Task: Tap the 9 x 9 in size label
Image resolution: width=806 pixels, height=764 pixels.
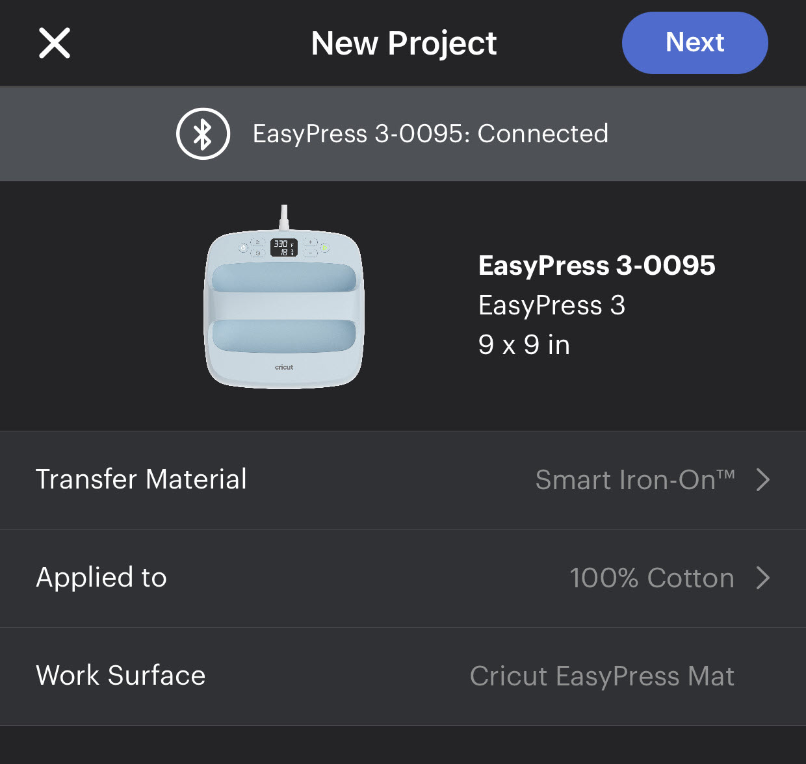Action: click(524, 345)
